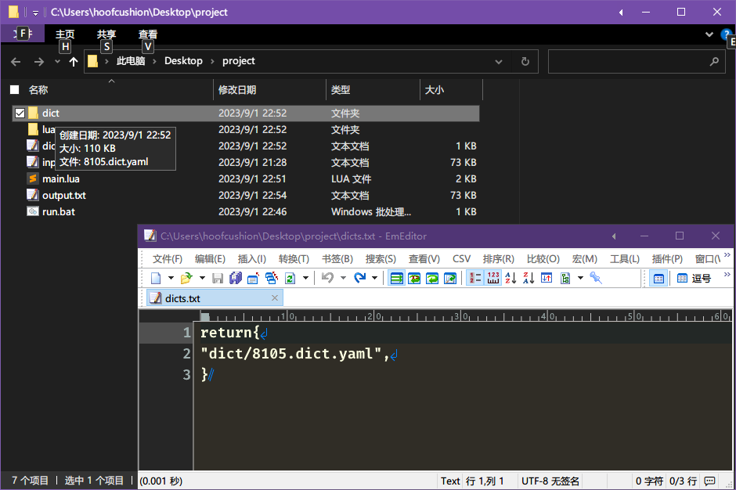The height and width of the screenshot is (490, 736).
Task: Open the New file dropdown arrow in EmEditor
Action: coord(171,279)
